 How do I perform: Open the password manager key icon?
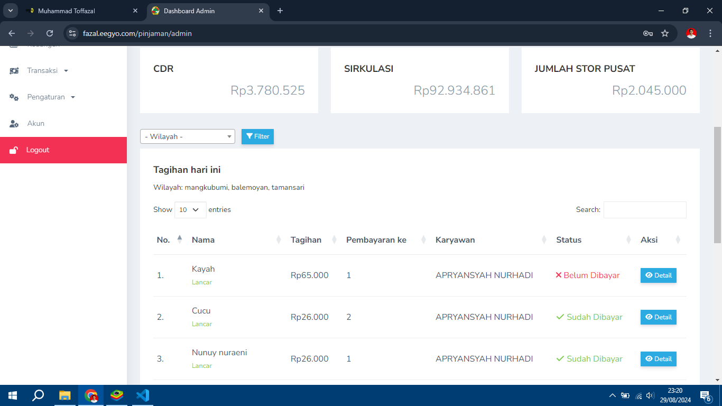pos(647,33)
